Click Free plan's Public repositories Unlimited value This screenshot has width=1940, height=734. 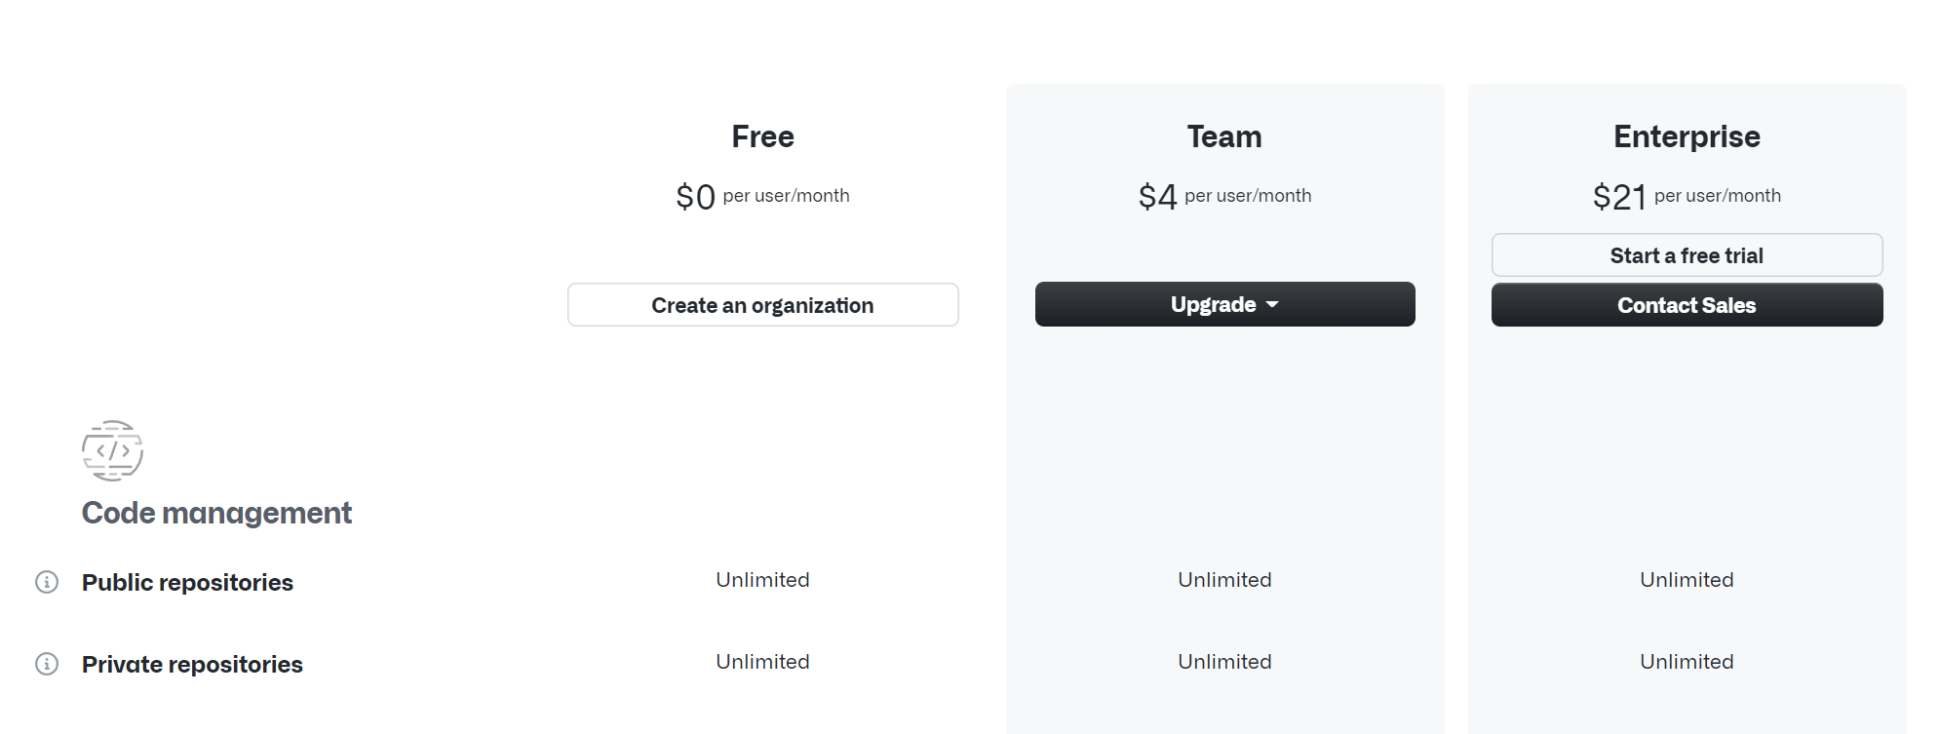(762, 580)
